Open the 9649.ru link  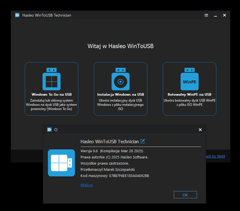tap(86, 185)
